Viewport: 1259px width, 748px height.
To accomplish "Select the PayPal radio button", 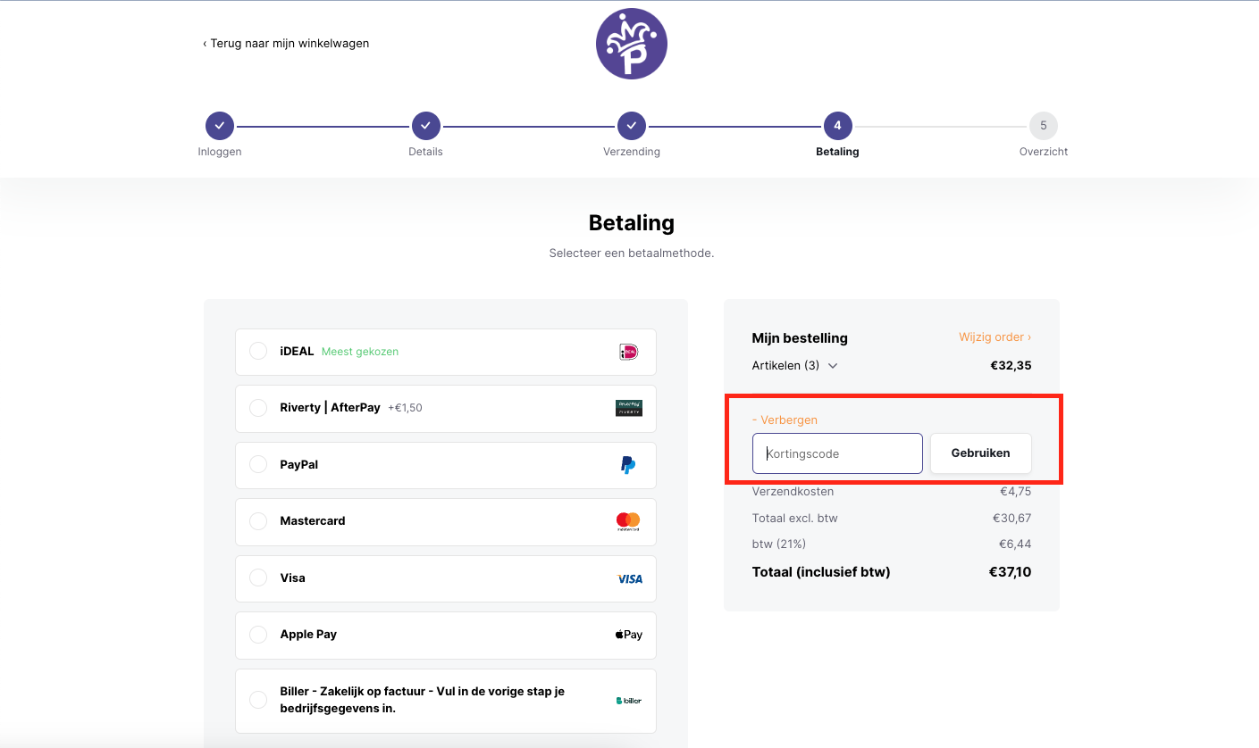I will [x=258, y=464].
